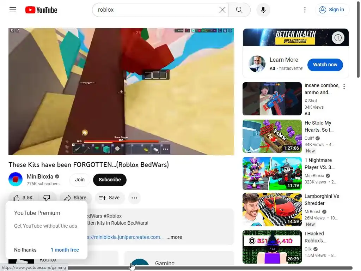Viewport: 361px width, 271px height.
Task: Click the X-Shot advertiser name
Action: 311,101
